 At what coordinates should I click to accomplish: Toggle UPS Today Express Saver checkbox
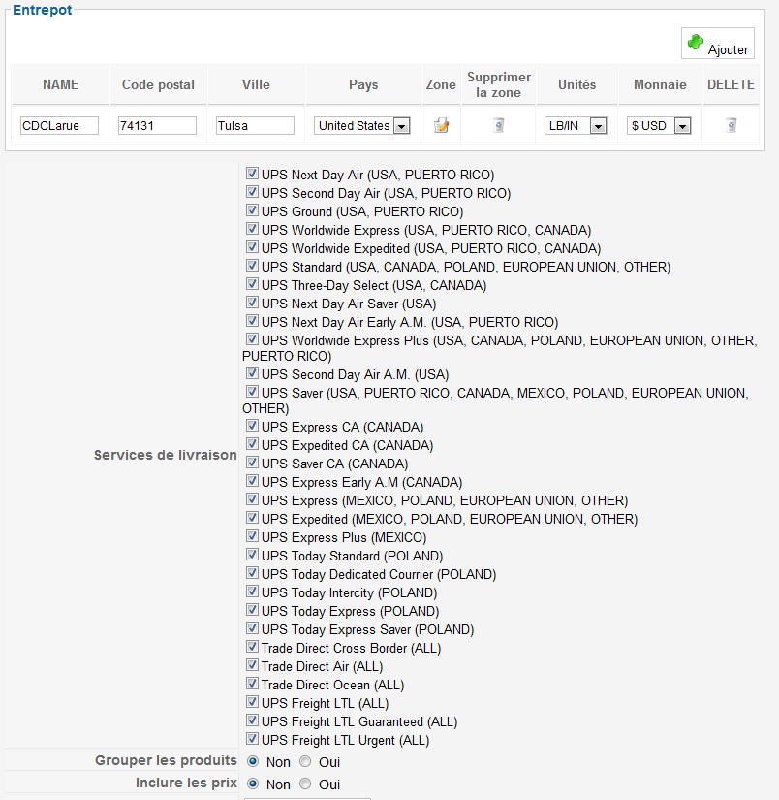click(x=252, y=628)
